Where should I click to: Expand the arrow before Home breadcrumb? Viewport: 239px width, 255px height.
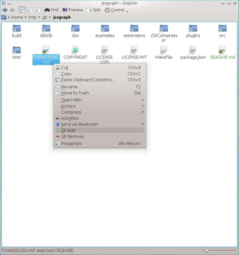point(9,17)
